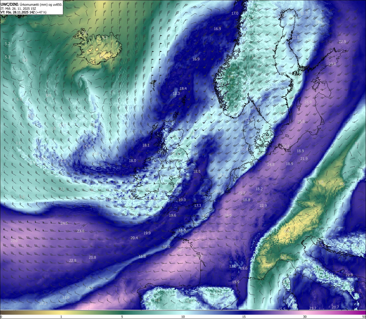Click the 24.5 value label

pos(64,223)
